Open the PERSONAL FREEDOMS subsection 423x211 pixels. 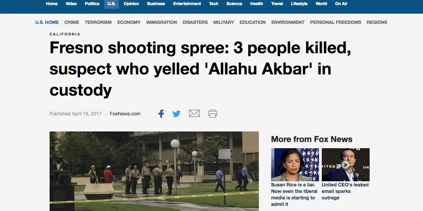tap(335, 22)
